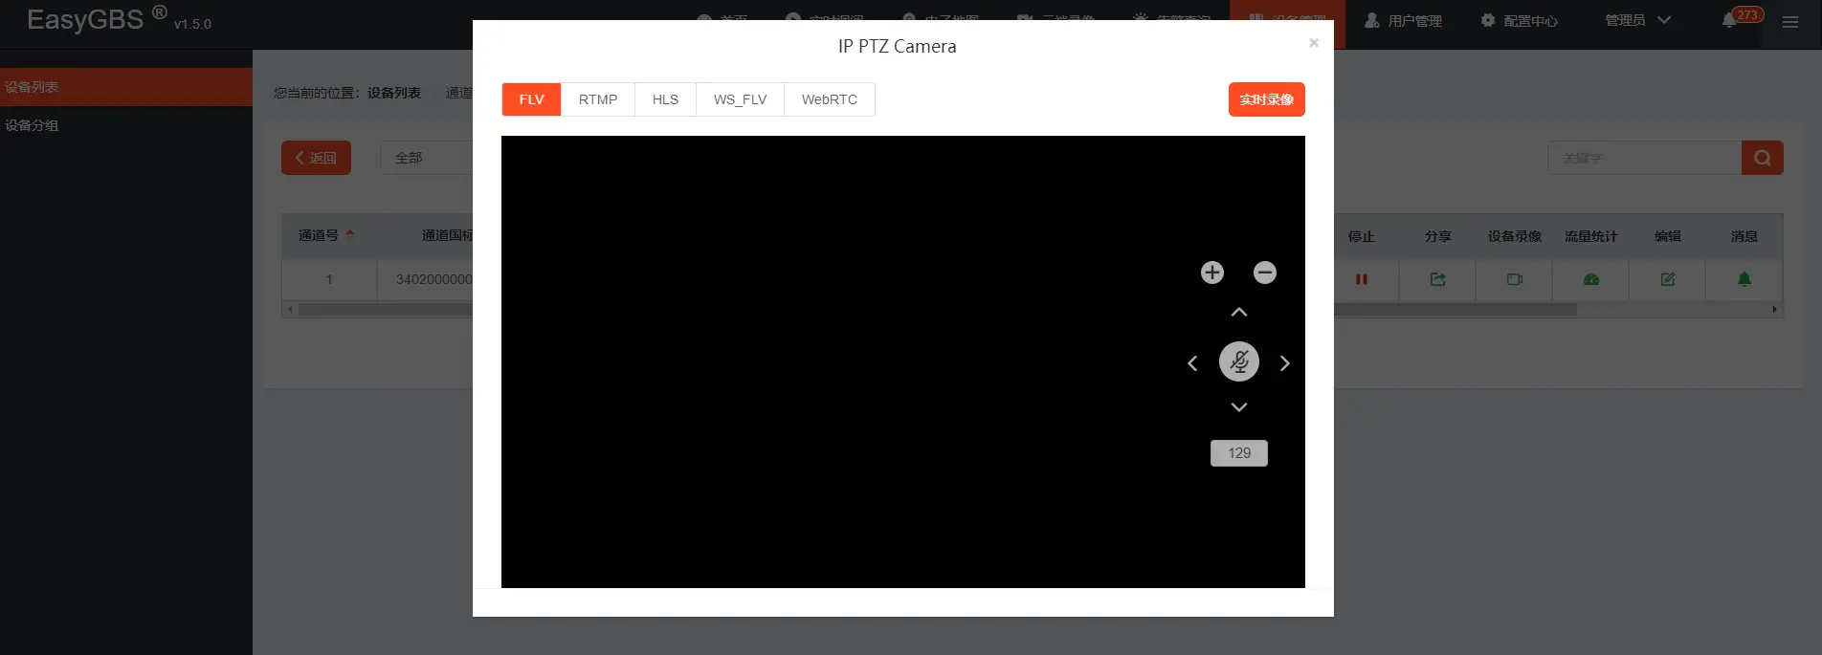Image resolution: width=1822 pixels, height=655 pixels.
Task: Select the WS_FLV stream tab
Action: pyautogui.click(x=740, y=99)
